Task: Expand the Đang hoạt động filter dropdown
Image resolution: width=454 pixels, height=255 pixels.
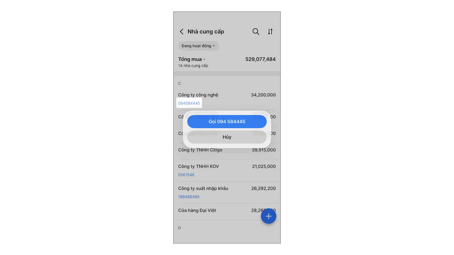Action: click(x=199, y=46)
